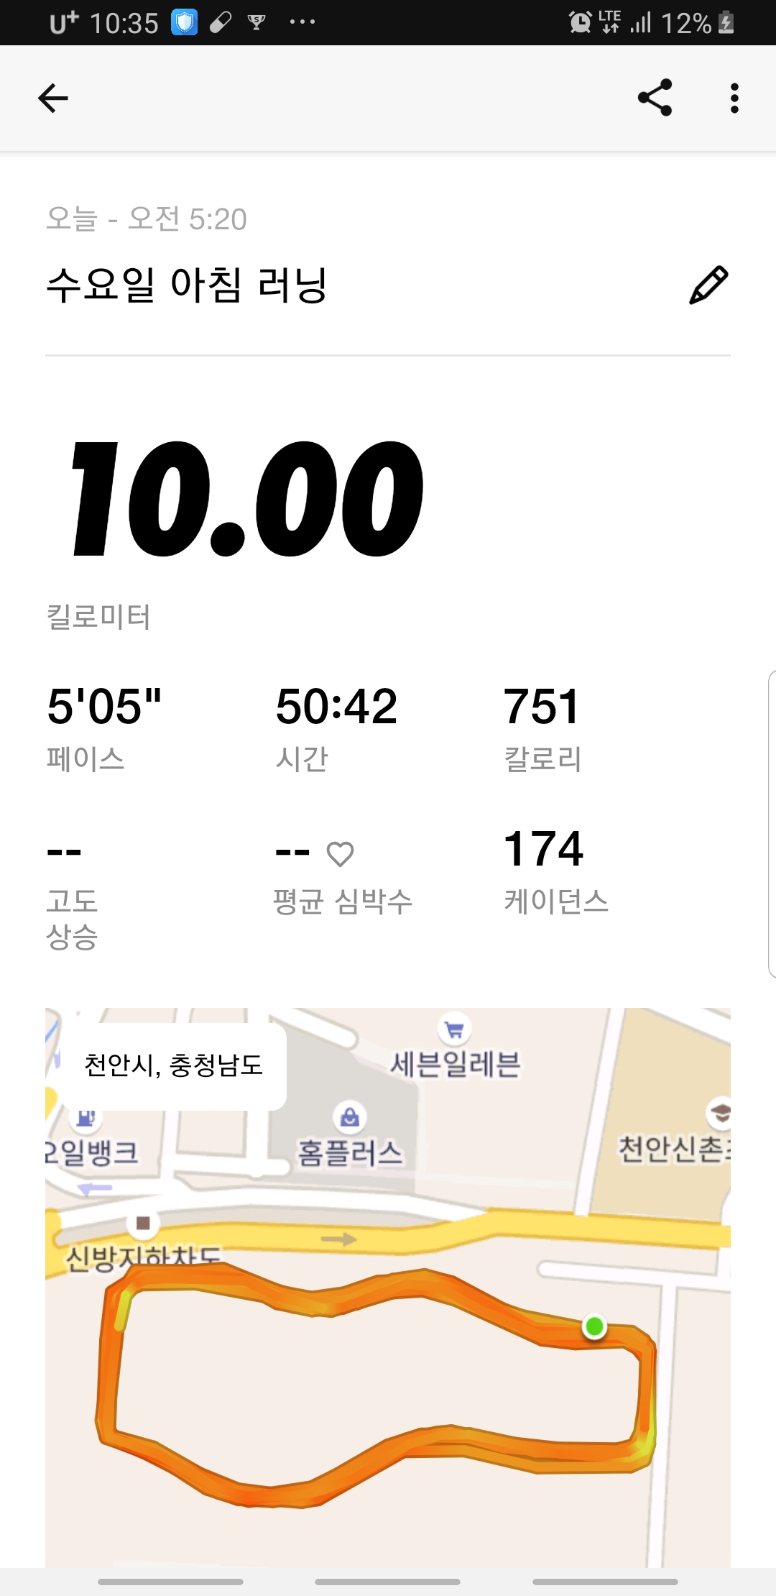The width and height of the screenshot is (776, 1596).
Task: Tap the 5'05" pace stat
Action: [104, 728]
